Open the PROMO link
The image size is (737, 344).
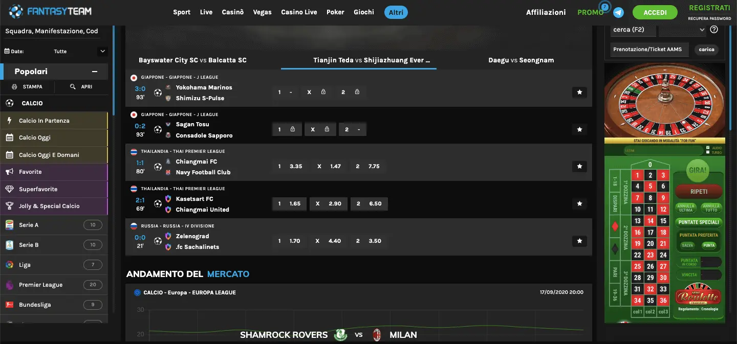(x=590, y=12)
